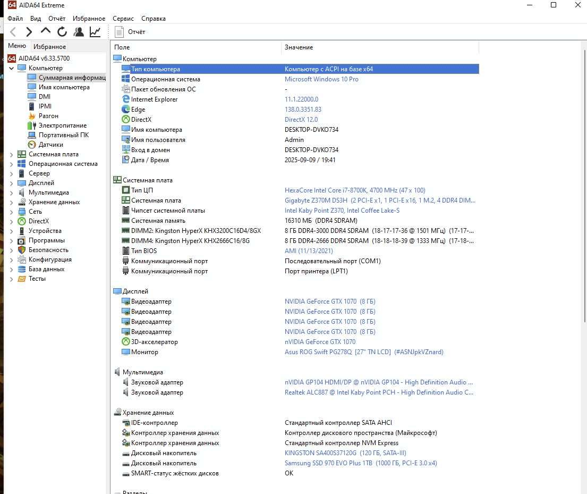This screenshot has height=494, width=587.
Task: Expand the DirectX tree node
Action: pyautogui.click(x=11, y=221)
